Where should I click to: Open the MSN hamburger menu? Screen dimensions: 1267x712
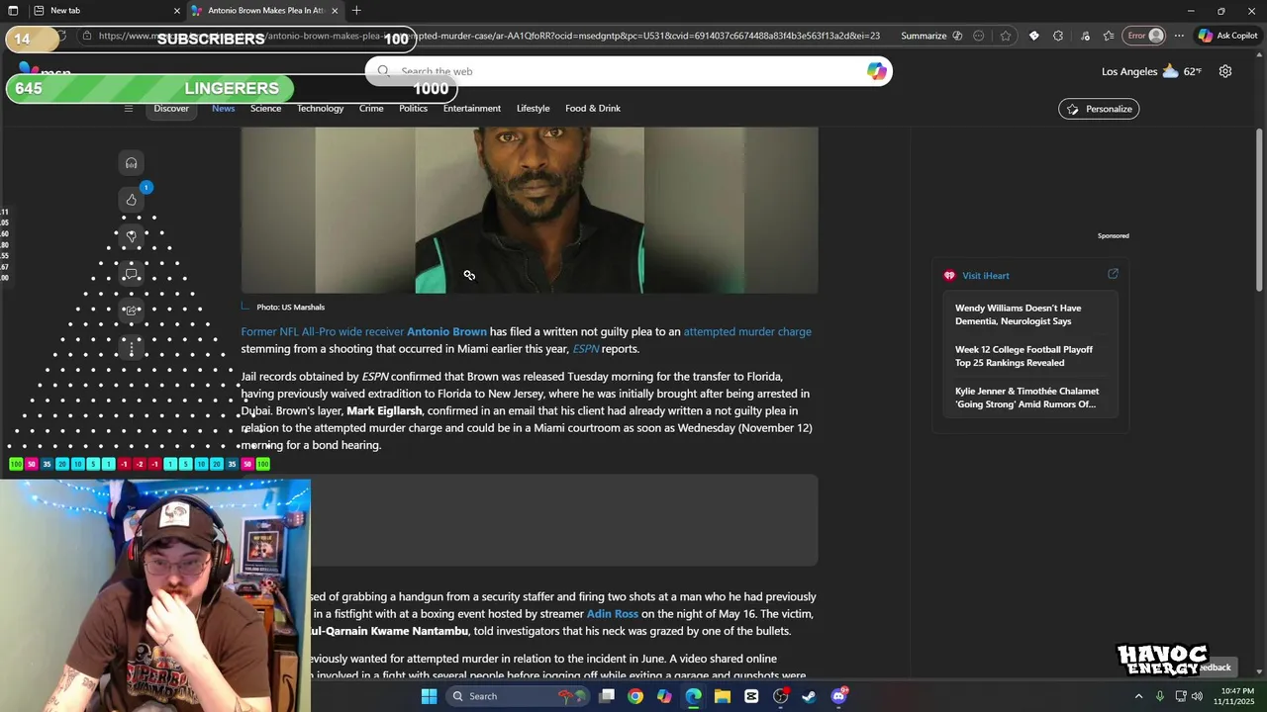128,109
